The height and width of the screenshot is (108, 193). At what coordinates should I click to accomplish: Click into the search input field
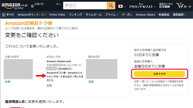[x=91, y=5]
